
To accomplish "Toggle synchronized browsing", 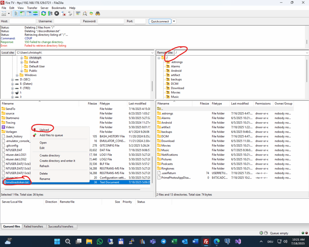I will pyautogui.click(x=91, y=14).
